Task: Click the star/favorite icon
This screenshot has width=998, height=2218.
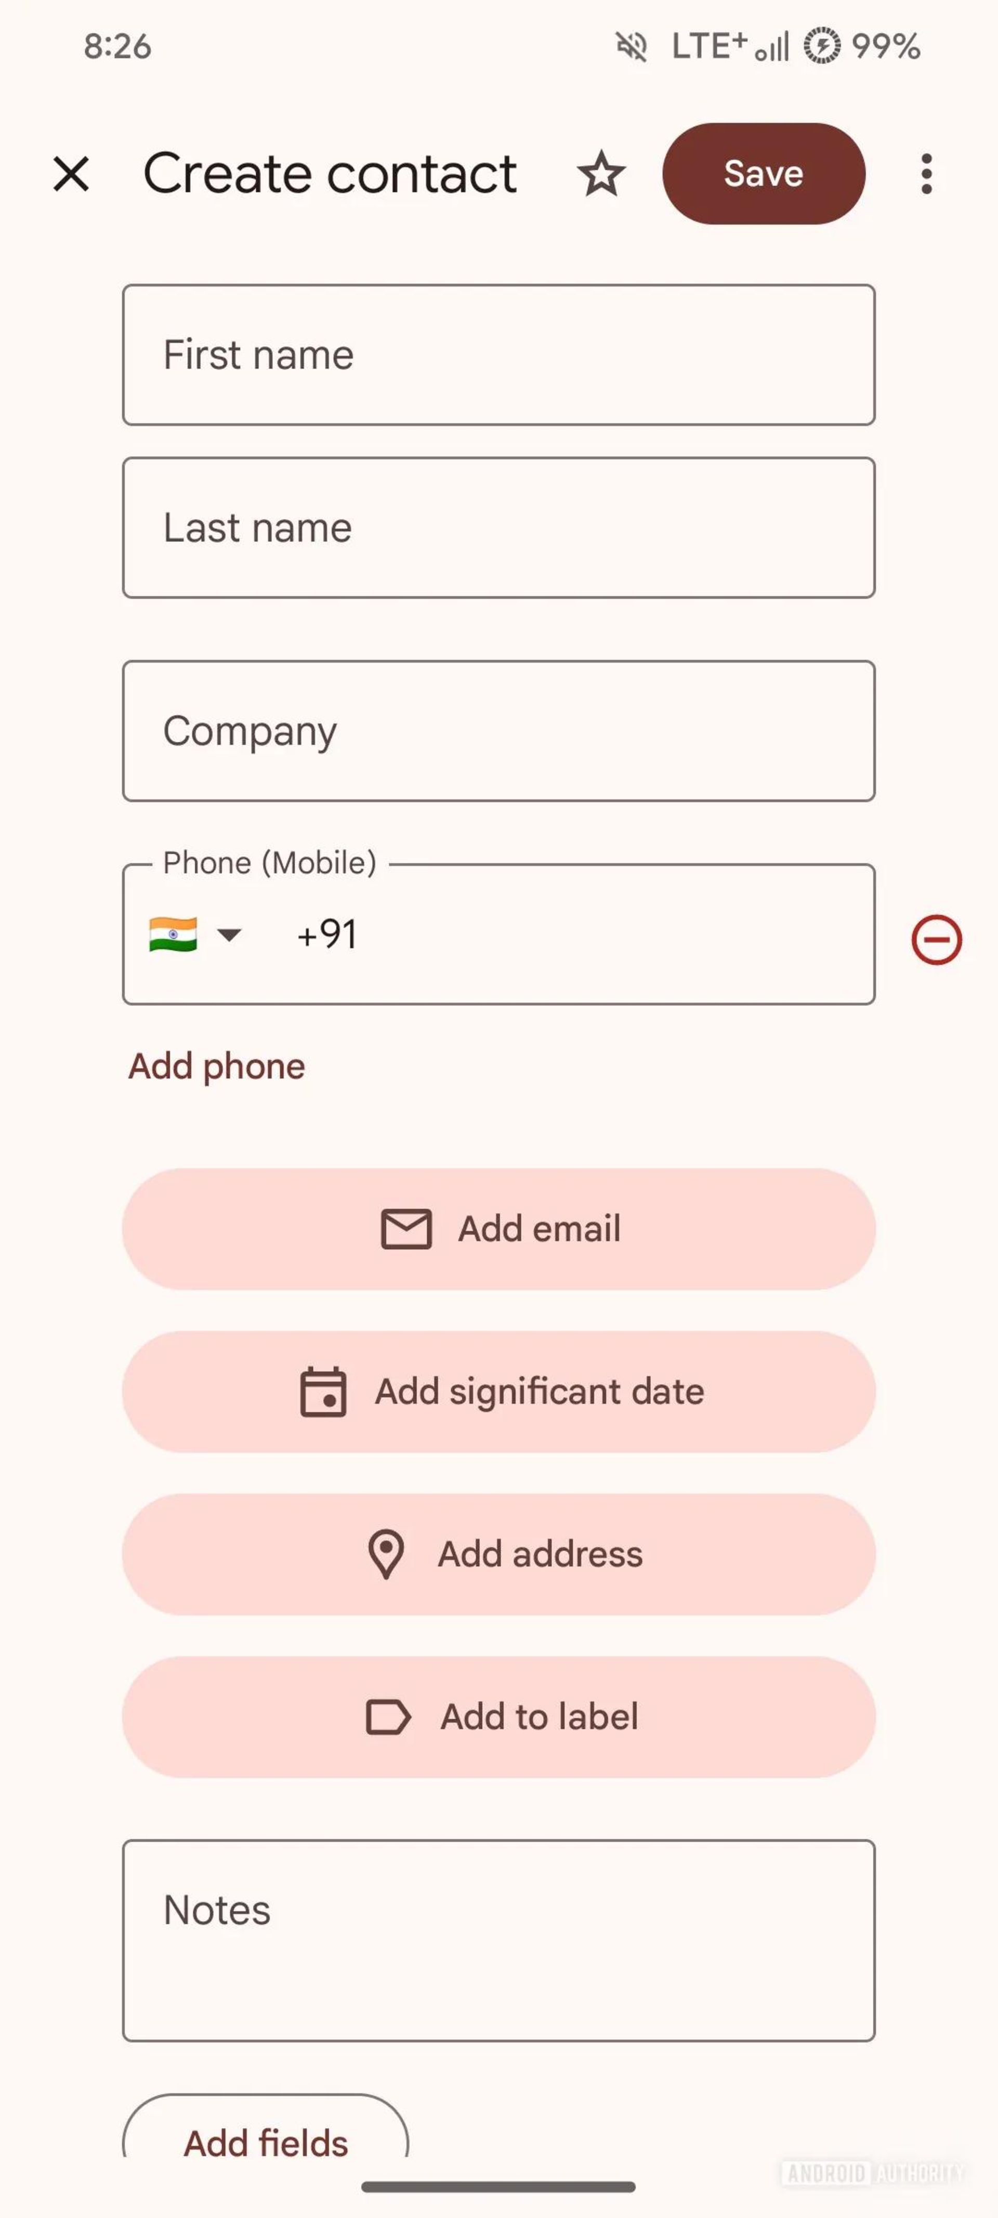Action: click(601, 173)
